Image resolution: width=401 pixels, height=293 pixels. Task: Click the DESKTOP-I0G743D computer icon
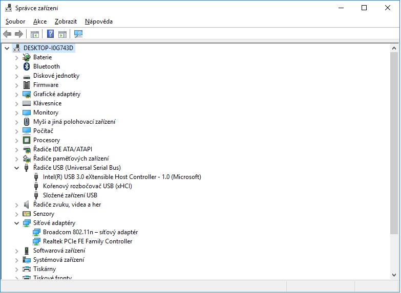pos(17,48)
